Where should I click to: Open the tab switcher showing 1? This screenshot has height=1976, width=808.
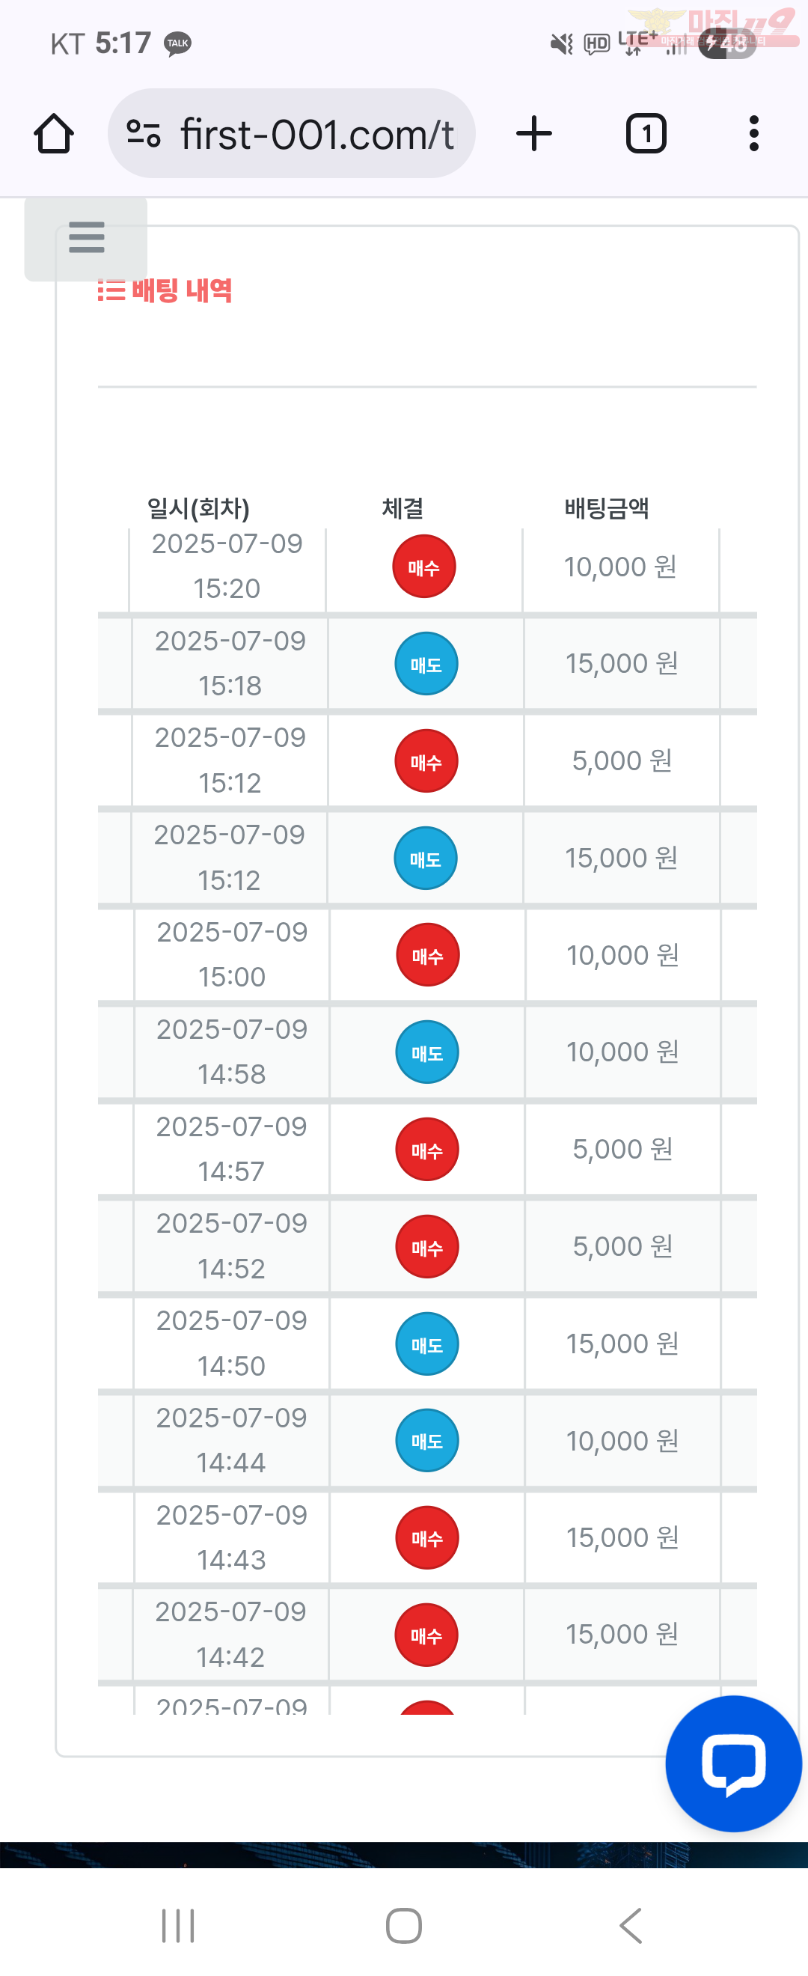646,133
